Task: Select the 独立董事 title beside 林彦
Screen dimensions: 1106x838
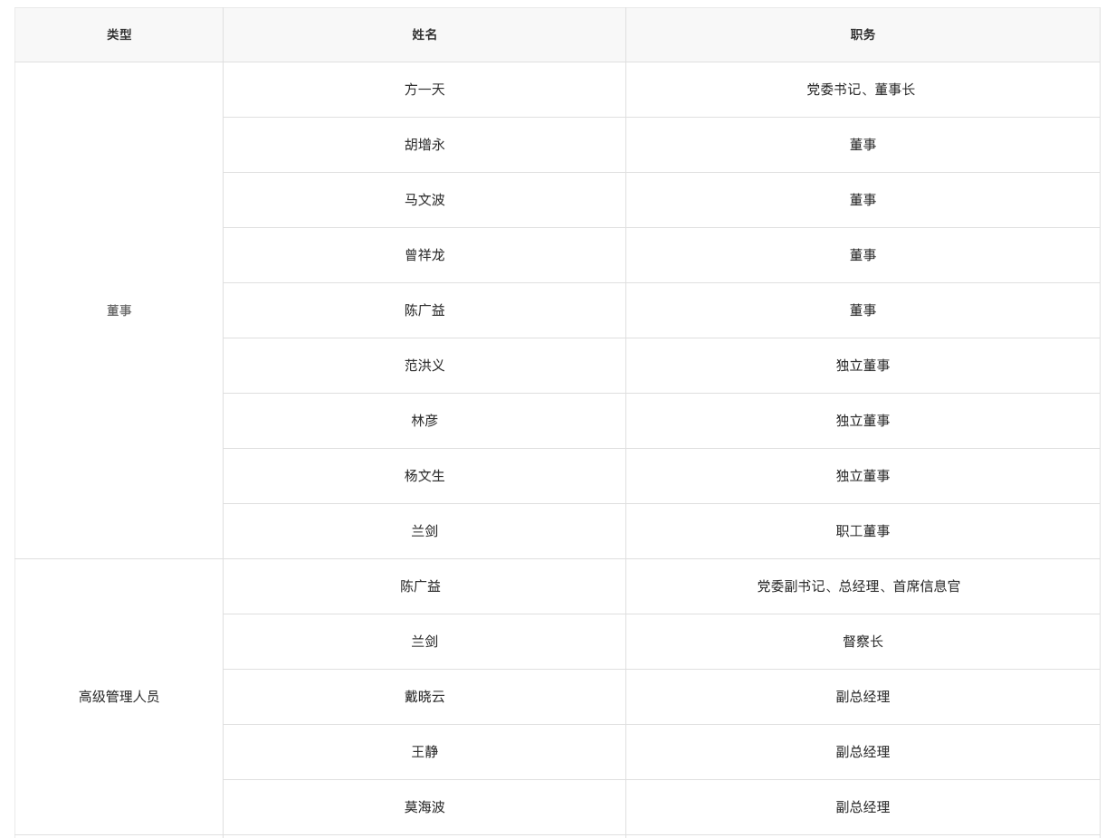Action: tap(863, 421)
